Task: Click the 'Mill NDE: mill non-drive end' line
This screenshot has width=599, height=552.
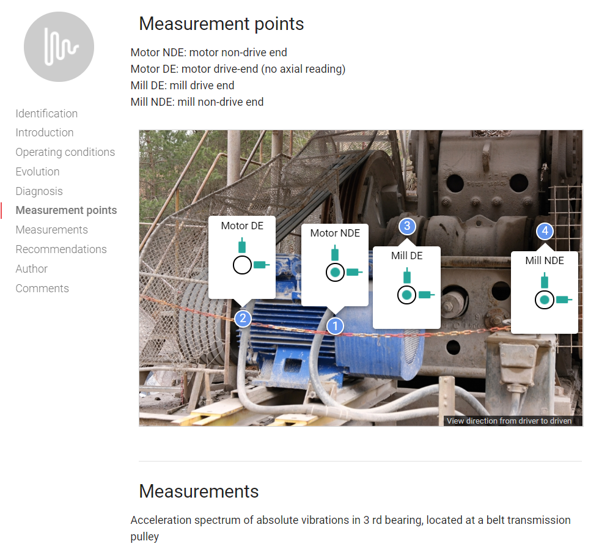Action: [197, 102]
